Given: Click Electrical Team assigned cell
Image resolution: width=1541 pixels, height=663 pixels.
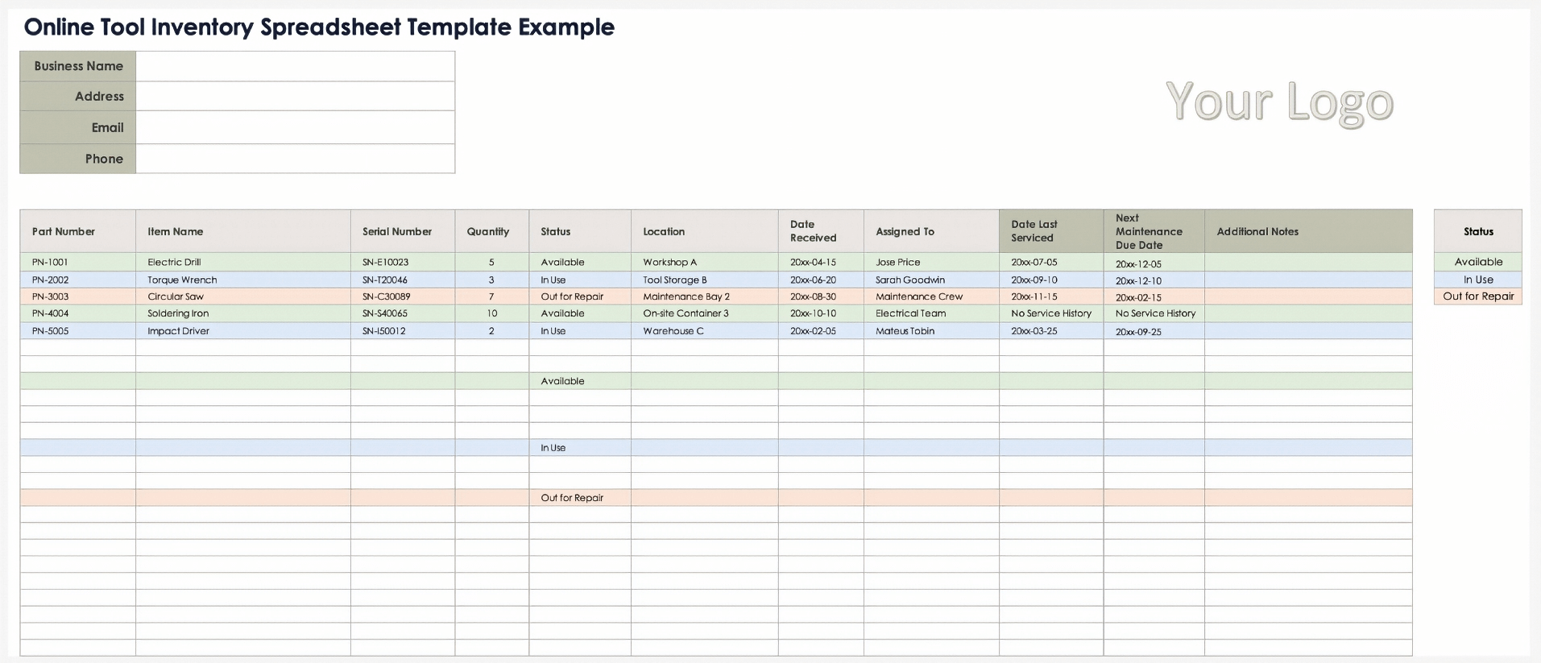Looking at the screenshot, I should click(931, 313).
